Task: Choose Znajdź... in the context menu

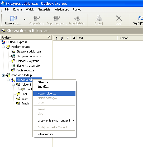Action: pyautogui.click(x=54, y=87)
